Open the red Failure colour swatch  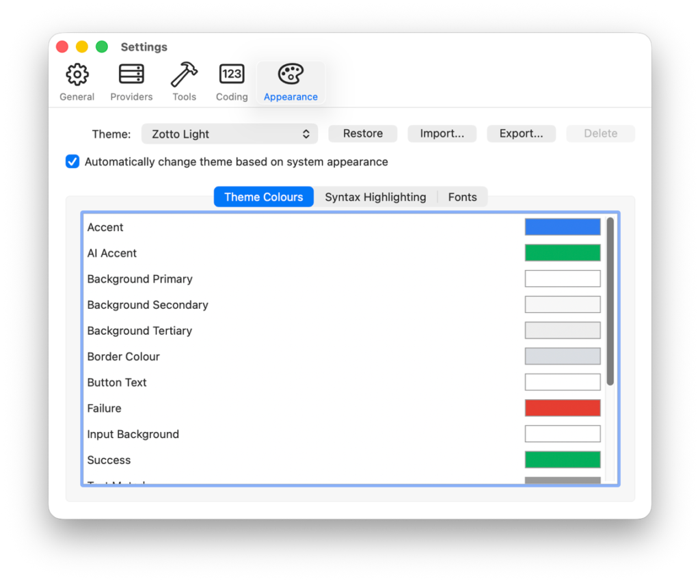563,408
